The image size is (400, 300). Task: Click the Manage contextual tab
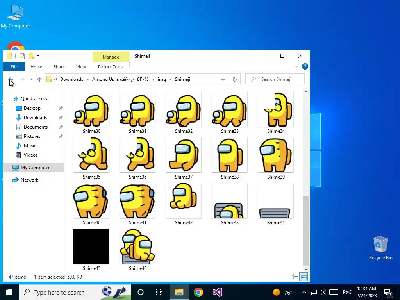point(111,57)
